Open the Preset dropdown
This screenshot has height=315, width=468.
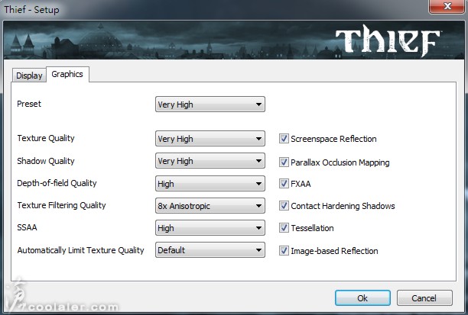(x=210, y=104)
